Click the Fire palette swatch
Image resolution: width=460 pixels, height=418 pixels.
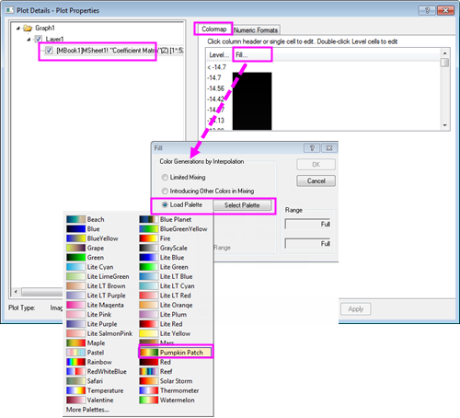(149, 238)
